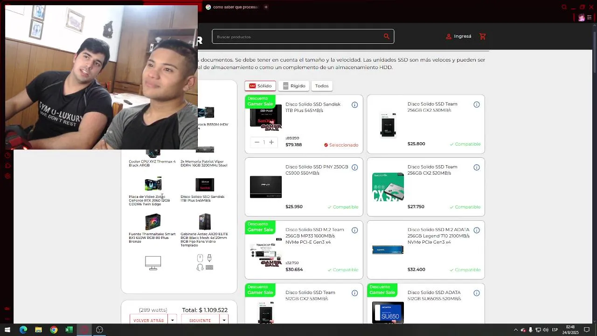Click Placa de Video Zotac RTX 3060 summary item
Screen dimensions: 597x336
(153, 191)
